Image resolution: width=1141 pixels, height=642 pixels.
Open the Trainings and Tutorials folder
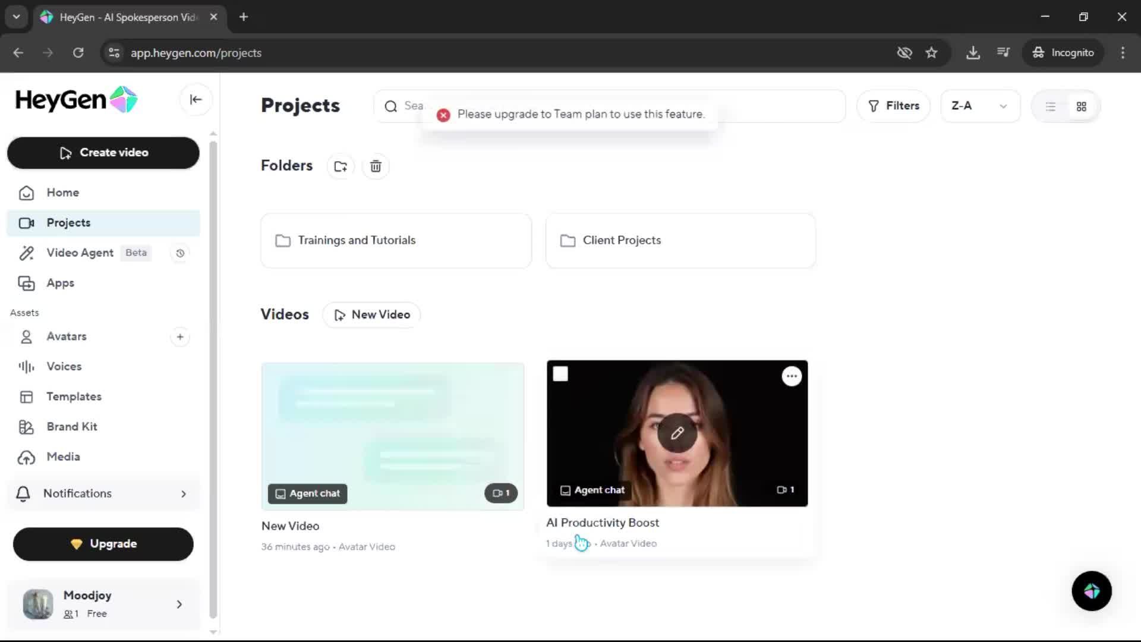click(x=395, y=240)
